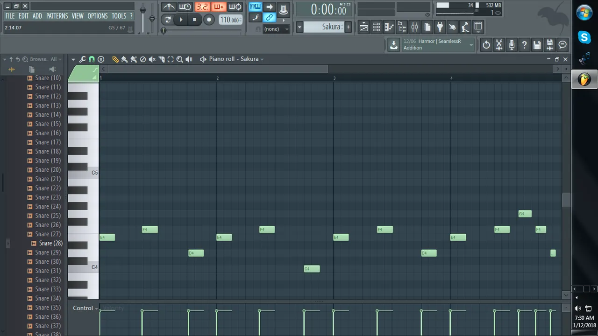Click the Play button
598x336 pixels.
point(181,20)
